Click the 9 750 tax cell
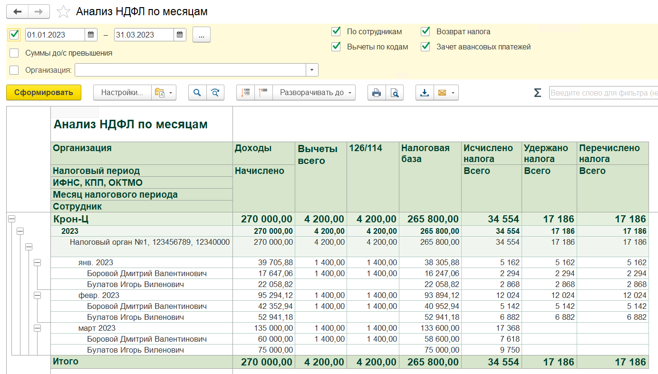Viewport: 658px width, 374px height. [x=492, y=350]
